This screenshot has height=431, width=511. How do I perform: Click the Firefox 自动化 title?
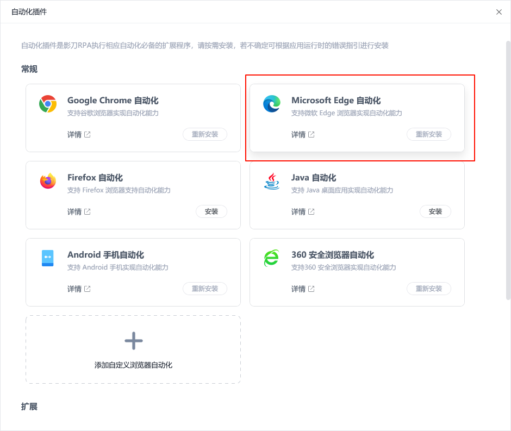click(x=95, y=178)
